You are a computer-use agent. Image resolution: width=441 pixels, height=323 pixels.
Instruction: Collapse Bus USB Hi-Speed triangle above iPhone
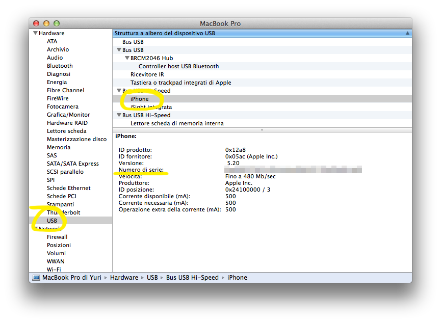[119, 91]
